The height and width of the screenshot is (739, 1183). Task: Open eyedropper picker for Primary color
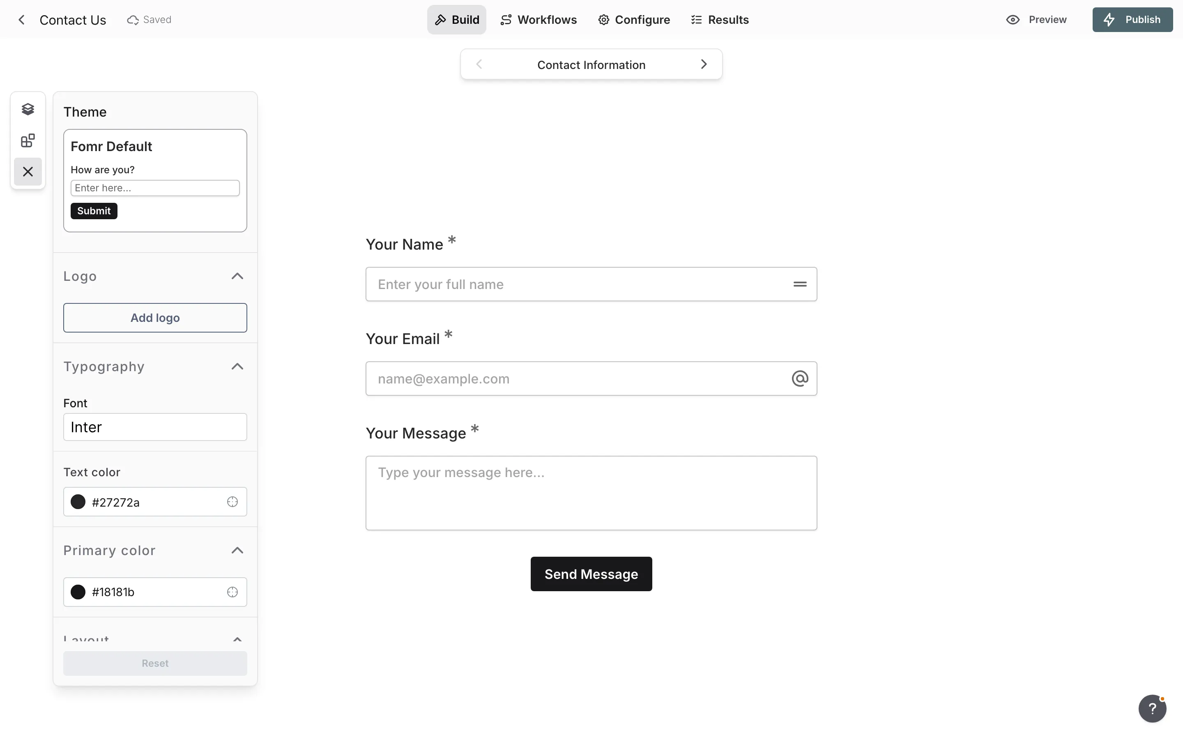[232, 592]
